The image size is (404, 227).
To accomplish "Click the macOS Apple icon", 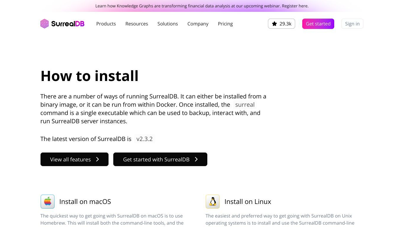I will point(48,202).
